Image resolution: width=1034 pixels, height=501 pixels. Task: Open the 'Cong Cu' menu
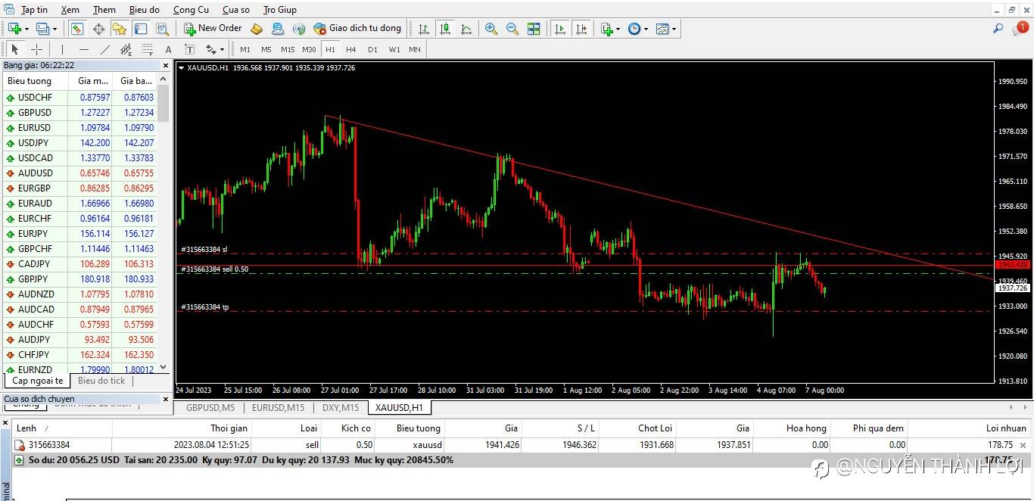(x=191, y=10)
